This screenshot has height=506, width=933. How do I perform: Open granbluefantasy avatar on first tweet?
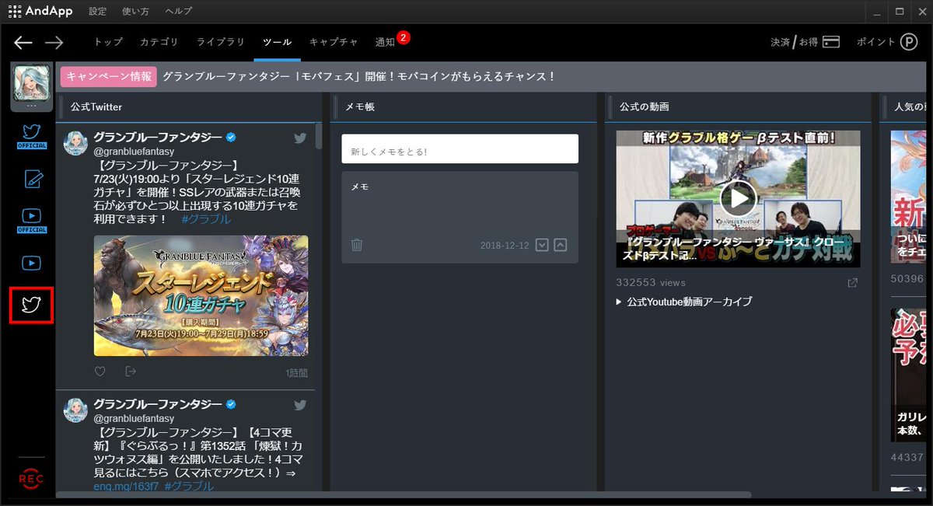75,143
